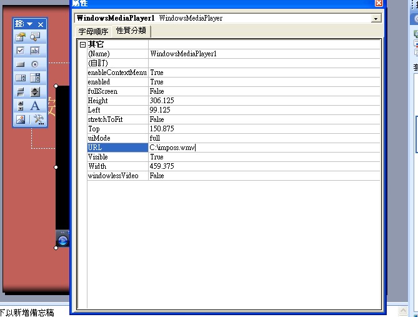
Task: Select the URL property name
Action: point(117,148)
